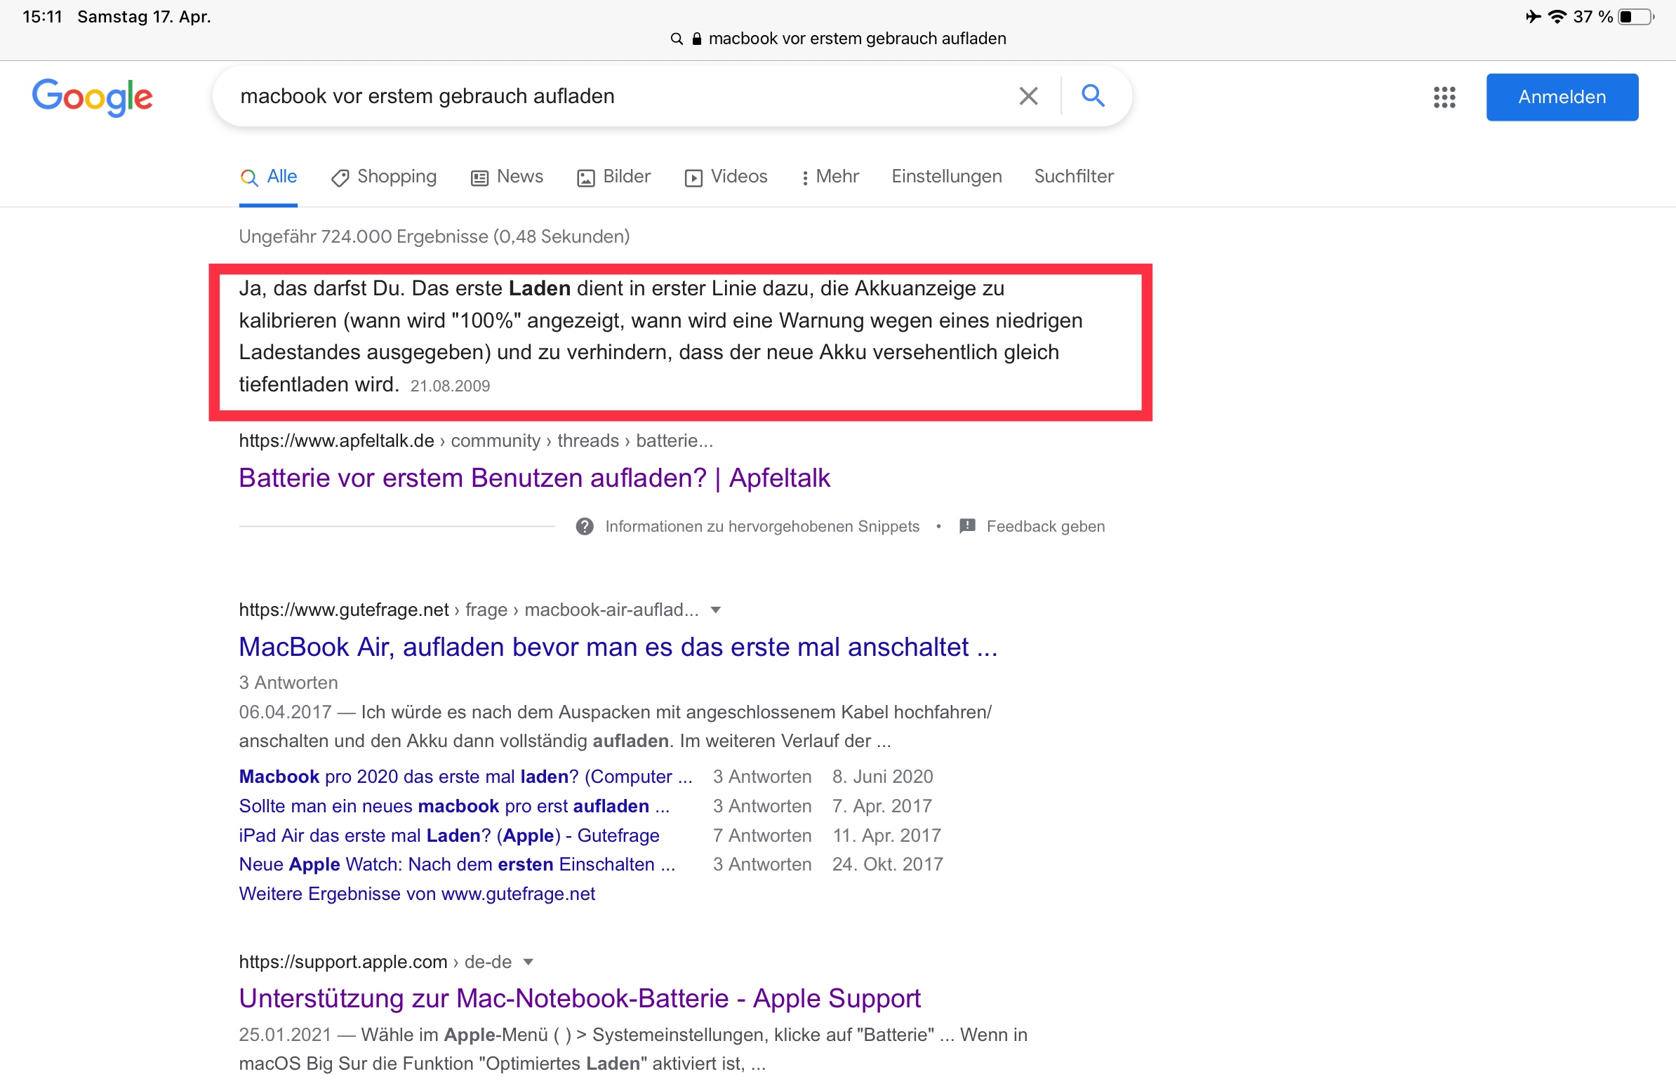Expand support.apple.com result options arrow
Screen dimensions: 1676x1088
528,961
